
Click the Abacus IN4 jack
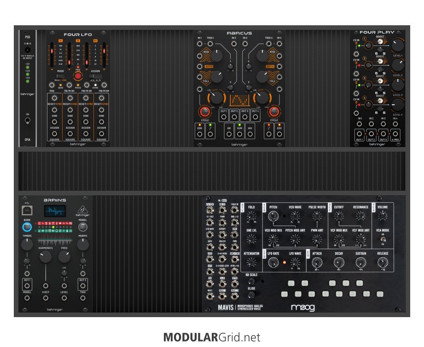click(x=279, y=44)
